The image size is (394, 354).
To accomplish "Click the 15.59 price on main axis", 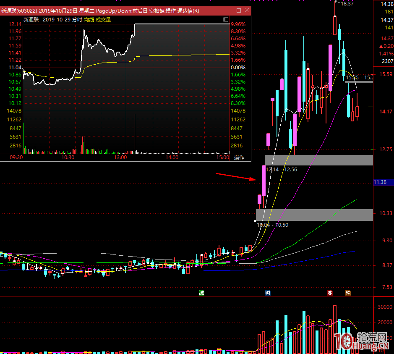I will point(386,74).
